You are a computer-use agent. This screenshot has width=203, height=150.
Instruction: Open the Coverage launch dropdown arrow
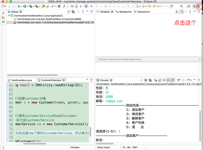point(33,6)
